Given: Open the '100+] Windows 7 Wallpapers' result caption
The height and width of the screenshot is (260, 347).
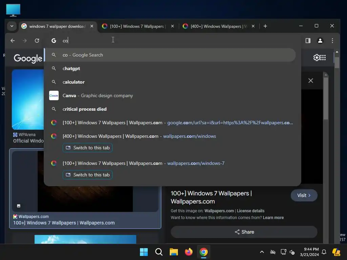Looking at the screenshot, I should tap(64, 223).
